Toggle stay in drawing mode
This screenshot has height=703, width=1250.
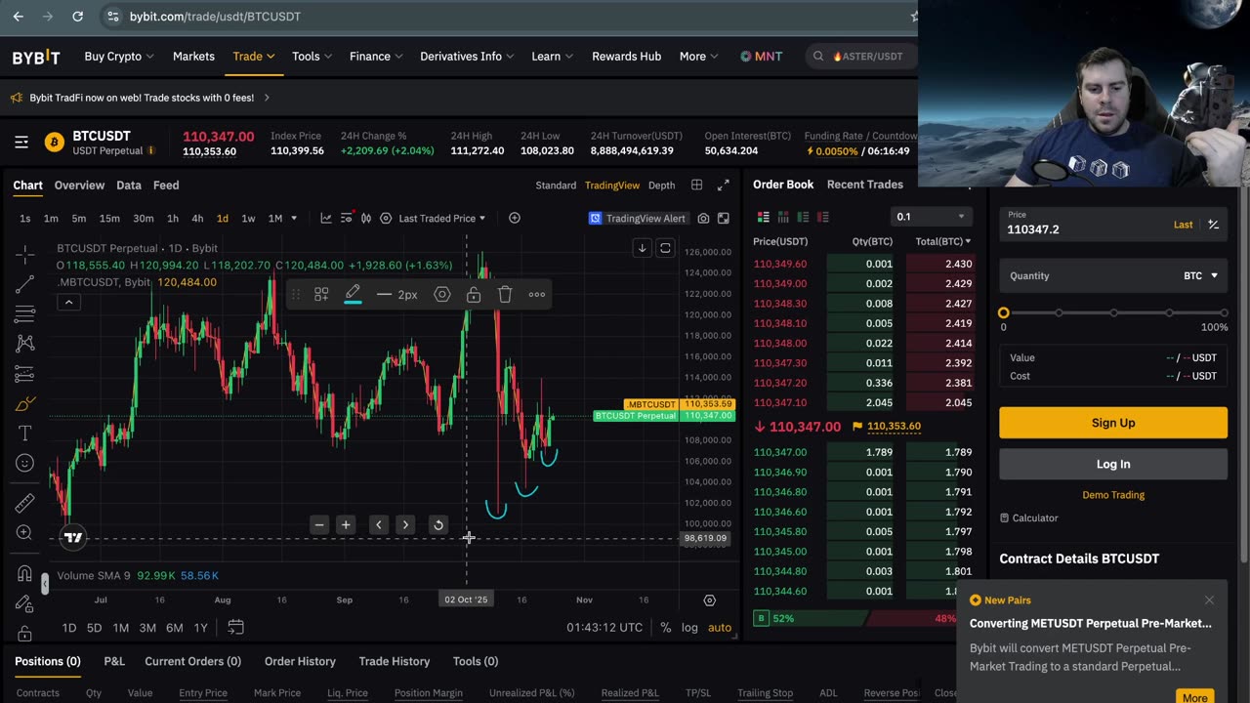[x=25, y=603]
